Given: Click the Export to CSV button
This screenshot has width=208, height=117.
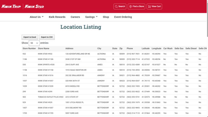Looking at the screenshot, I should [47, 37].
